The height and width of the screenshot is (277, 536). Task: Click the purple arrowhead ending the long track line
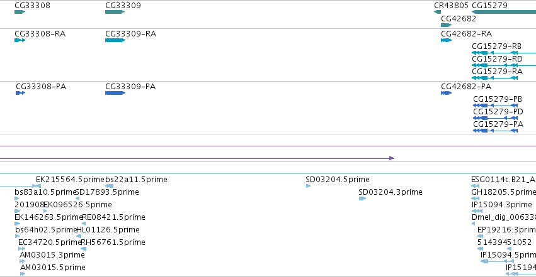pos(392,158)
